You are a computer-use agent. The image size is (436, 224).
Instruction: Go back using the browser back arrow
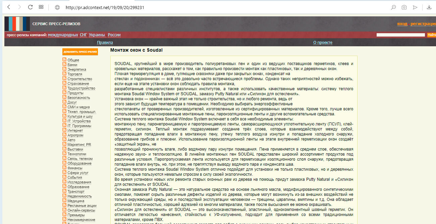[x=9, y=7]
